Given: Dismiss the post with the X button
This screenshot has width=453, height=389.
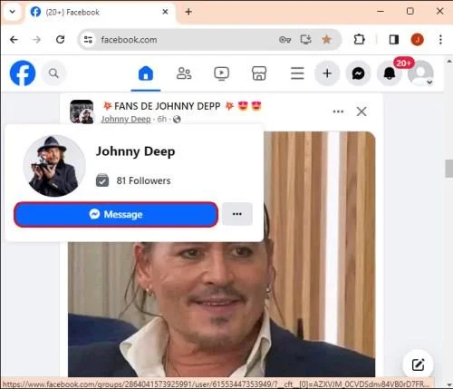Looking at the screenshot, I should tap(361, 112).
